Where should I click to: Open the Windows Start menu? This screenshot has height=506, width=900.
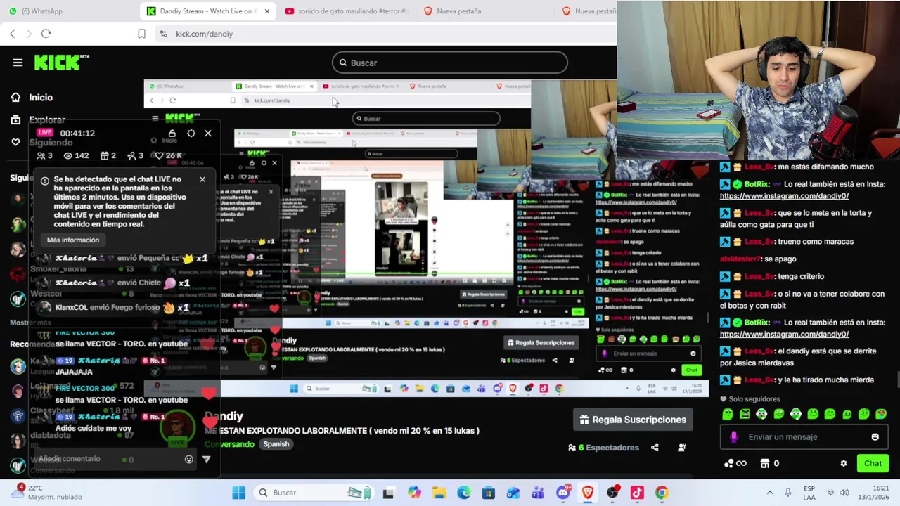[238, 493]
